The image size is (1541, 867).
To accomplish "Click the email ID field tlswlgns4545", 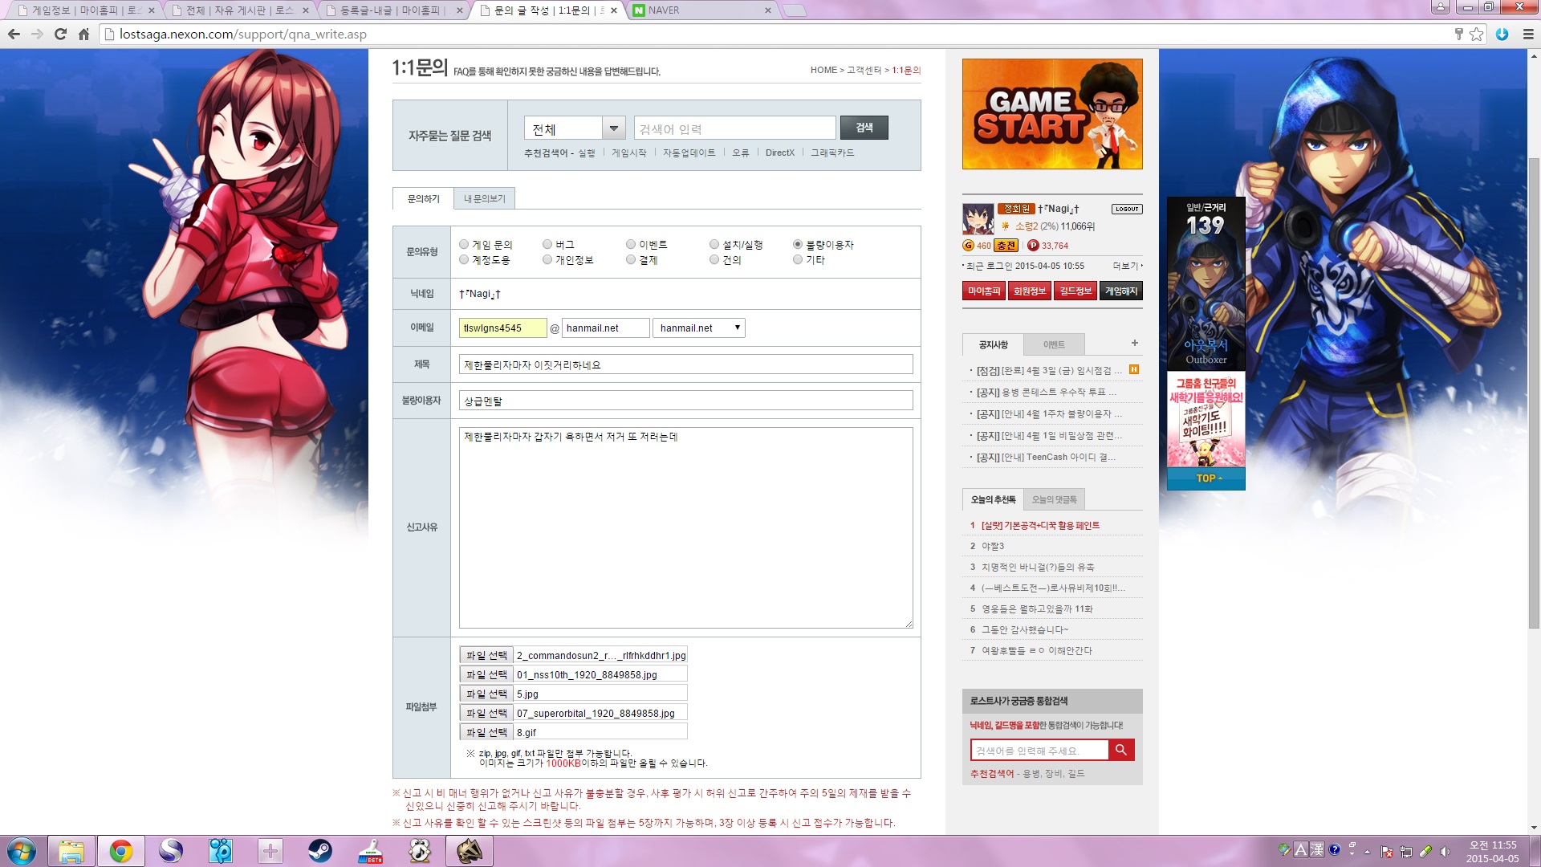I will 502,328.
